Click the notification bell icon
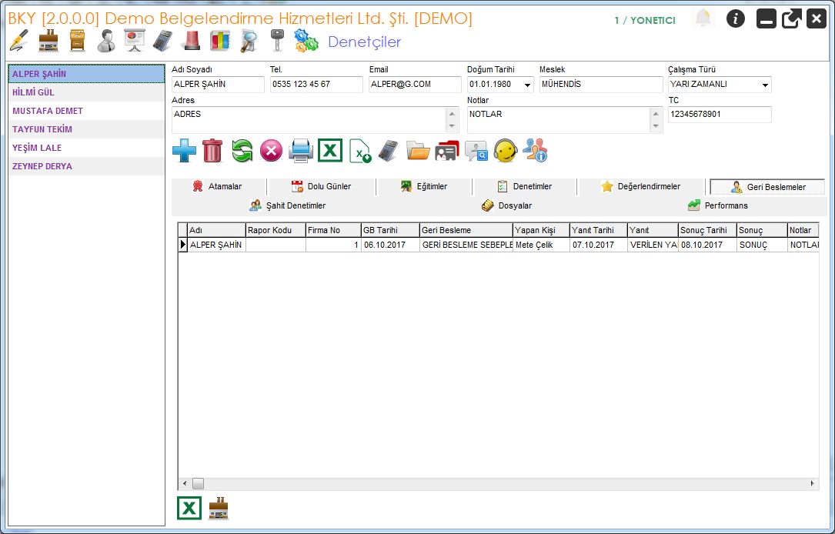 pyautogui.click(x=703, y=18)
